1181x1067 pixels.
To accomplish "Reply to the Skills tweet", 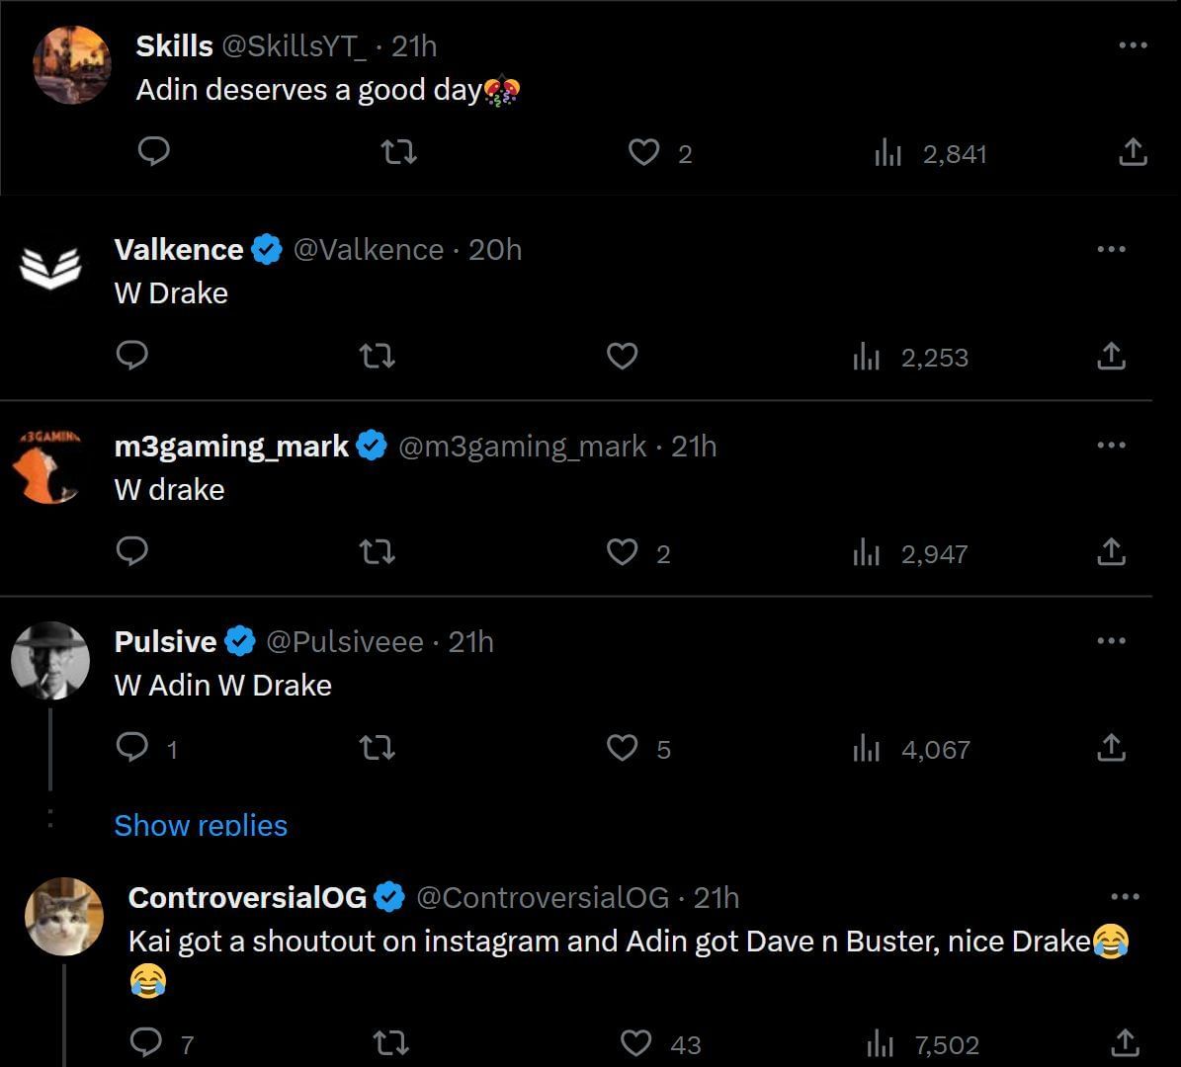I will tap(153, 152).
